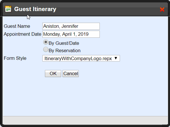Choose the By Guest/Date label text
This screenshot has height=127, width=170.
tap(64, 43)
